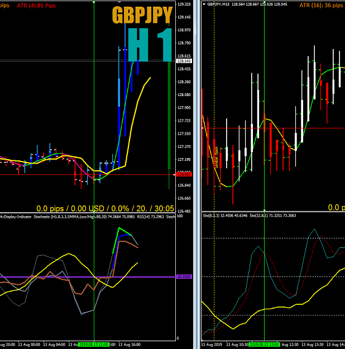The height and width of the screenshot is (349, 345).
Task: Select the yellow London Open label
Action: (217, 157)
